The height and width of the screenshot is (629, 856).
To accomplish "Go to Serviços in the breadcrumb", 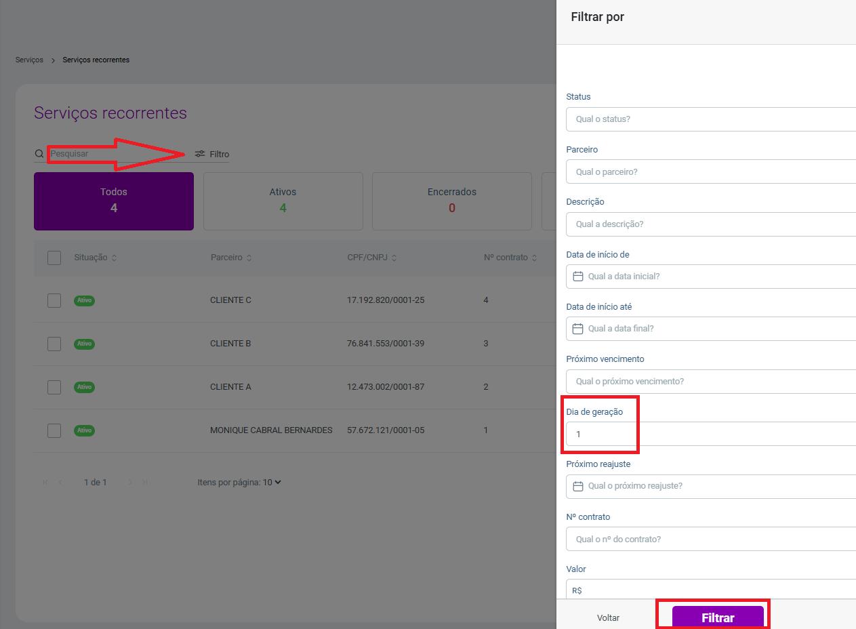I will [29, 60].
